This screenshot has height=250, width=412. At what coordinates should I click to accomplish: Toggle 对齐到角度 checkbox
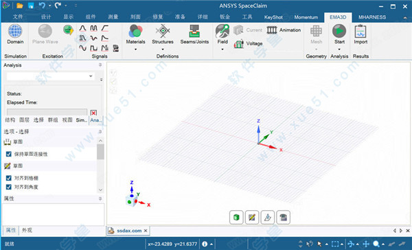coord(9,187)
